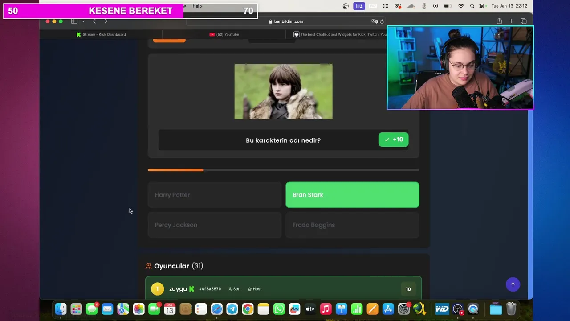
Task: Click the scroll-to-top arrow button
Action: click(513, 284)
